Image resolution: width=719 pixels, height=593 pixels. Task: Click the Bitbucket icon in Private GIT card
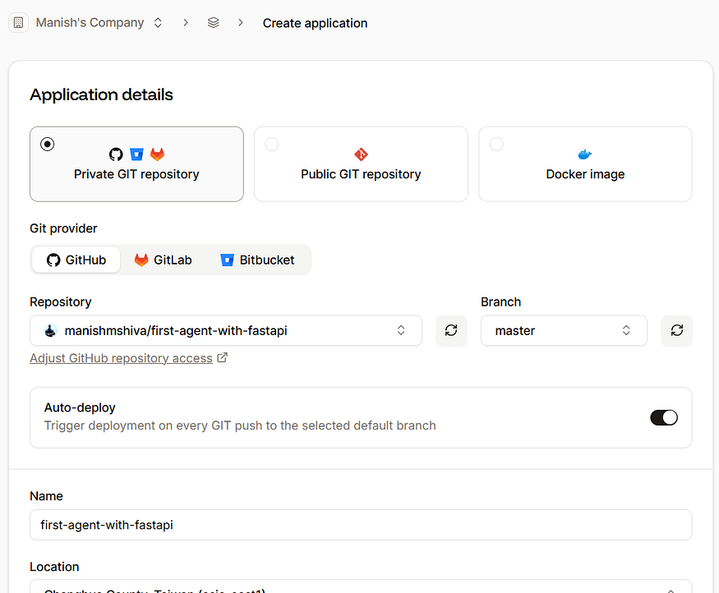coord(136,154)
